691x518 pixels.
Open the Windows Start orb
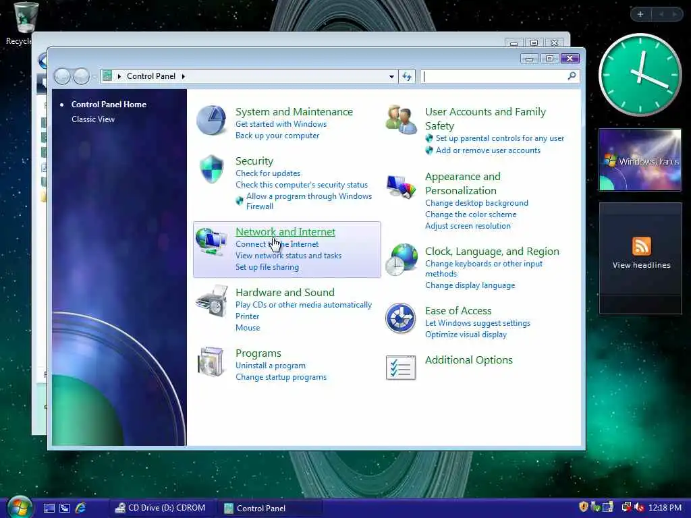coord(20,507)
